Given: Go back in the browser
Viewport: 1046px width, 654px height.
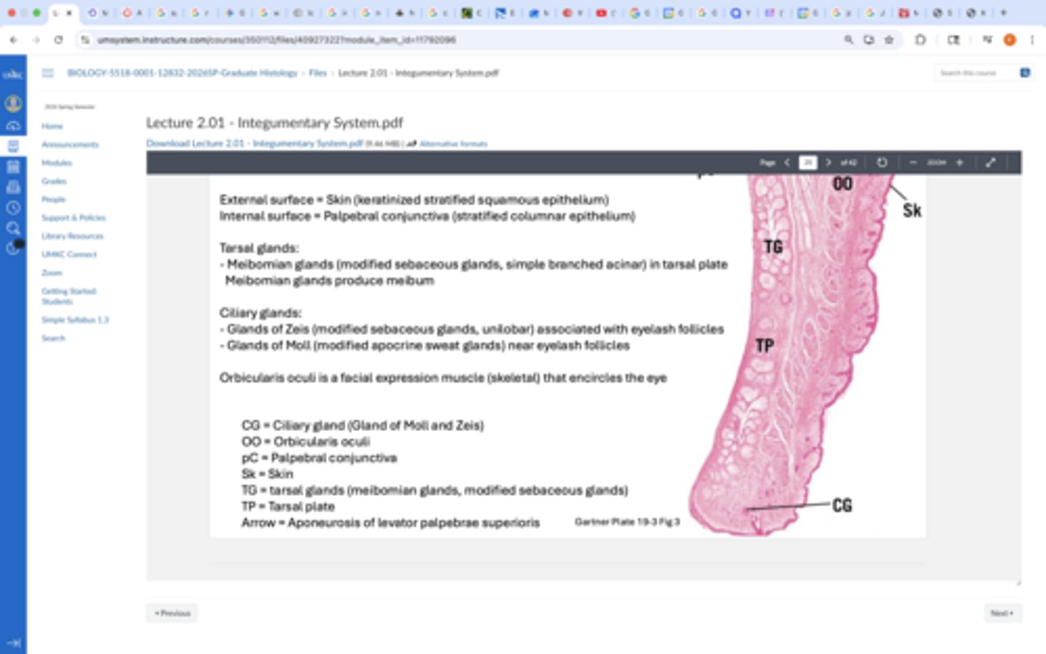Looking at the screenshot, I should (x=14, y=40).
